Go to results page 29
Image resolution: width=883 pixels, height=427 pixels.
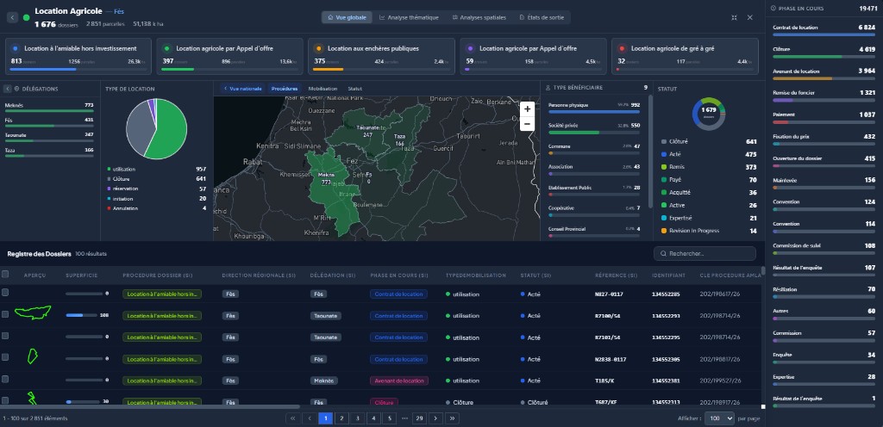pyautogui.click(x=419, y=418)
